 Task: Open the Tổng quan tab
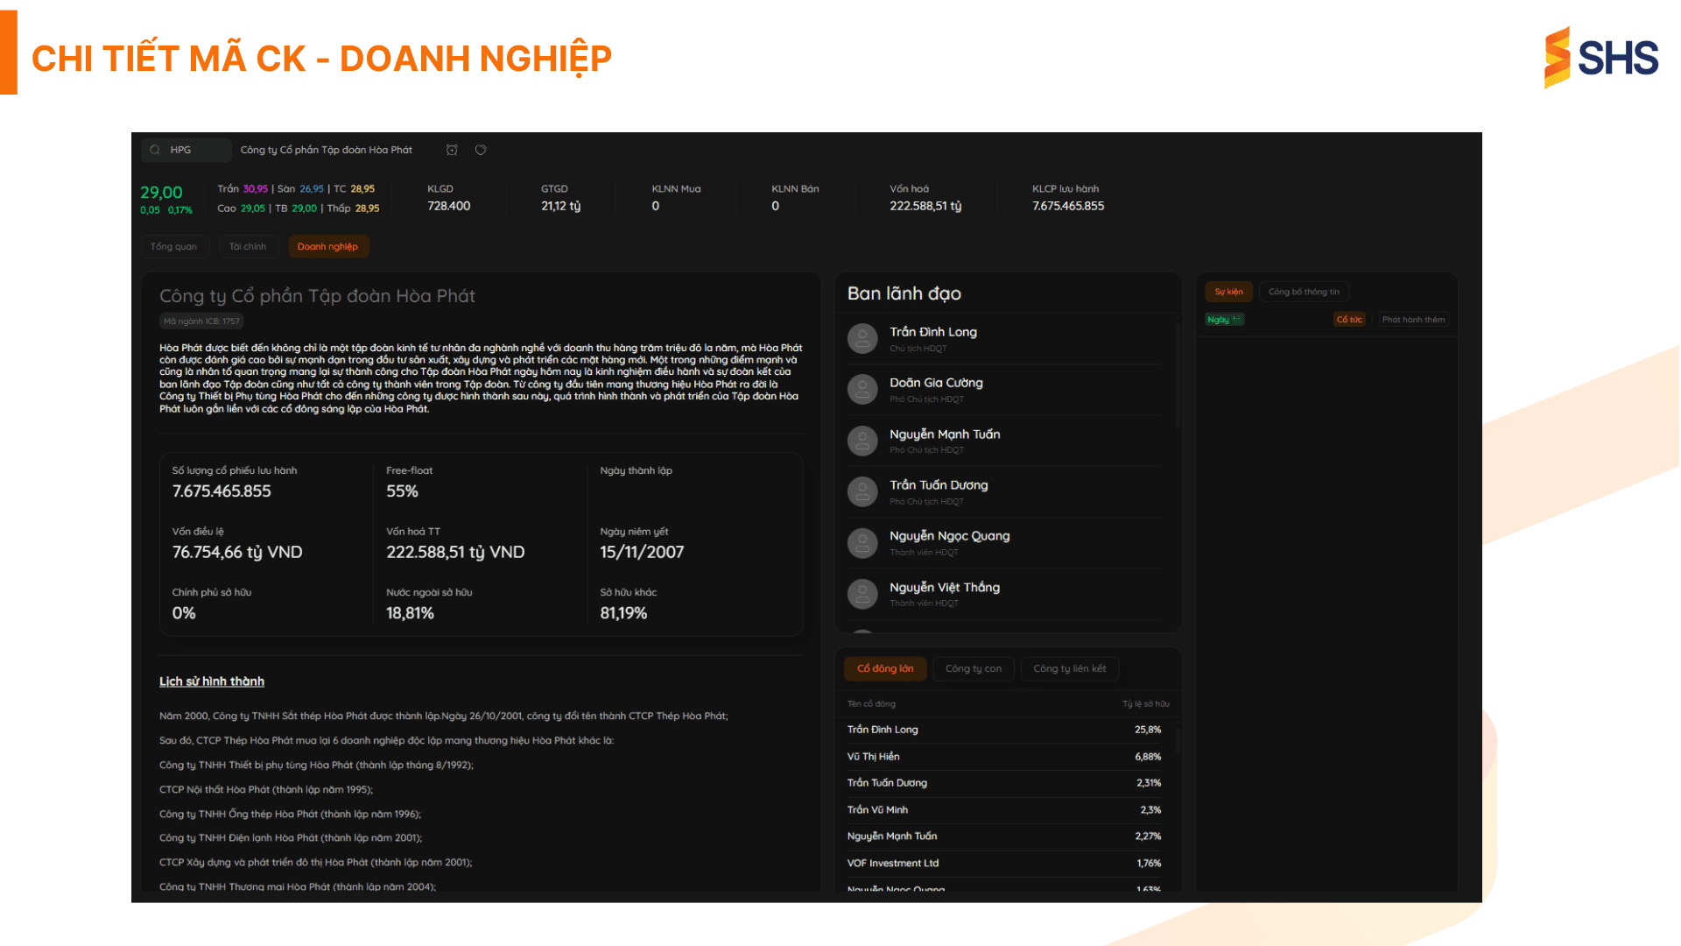(x=173, y=247)
